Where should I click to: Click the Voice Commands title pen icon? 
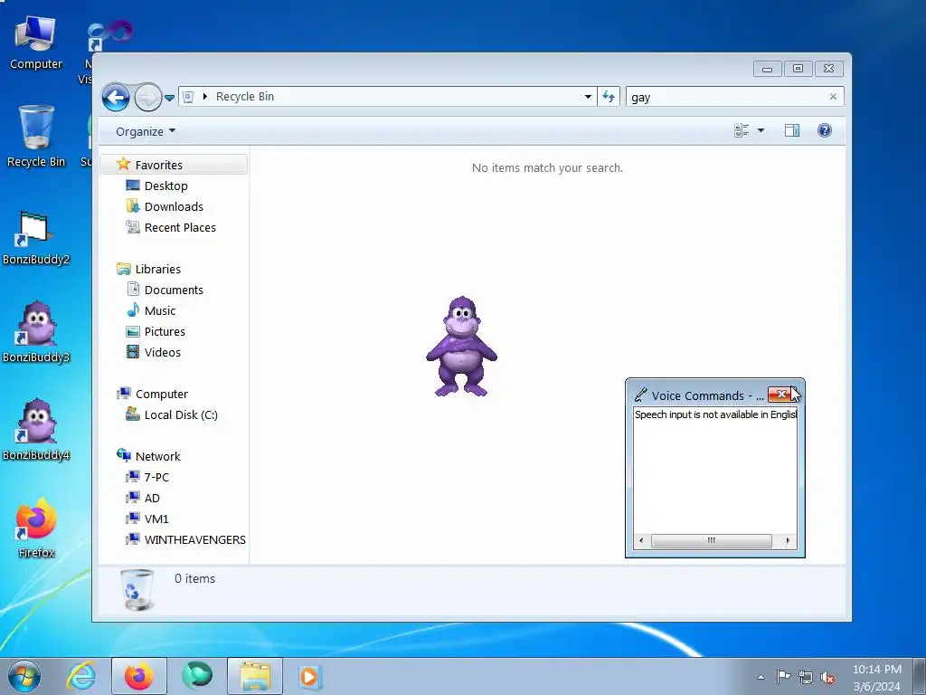(x=641, y=395)
